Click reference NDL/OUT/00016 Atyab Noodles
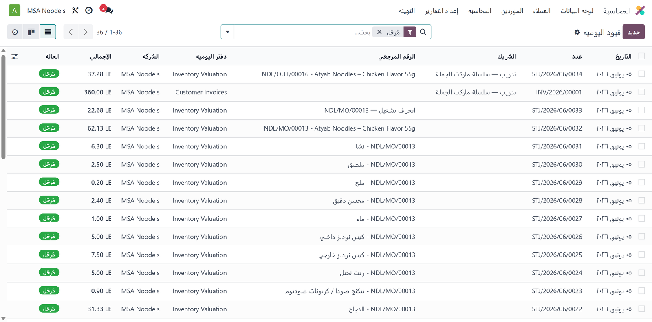Screen dimensions: 652x322 coord(338,74)
